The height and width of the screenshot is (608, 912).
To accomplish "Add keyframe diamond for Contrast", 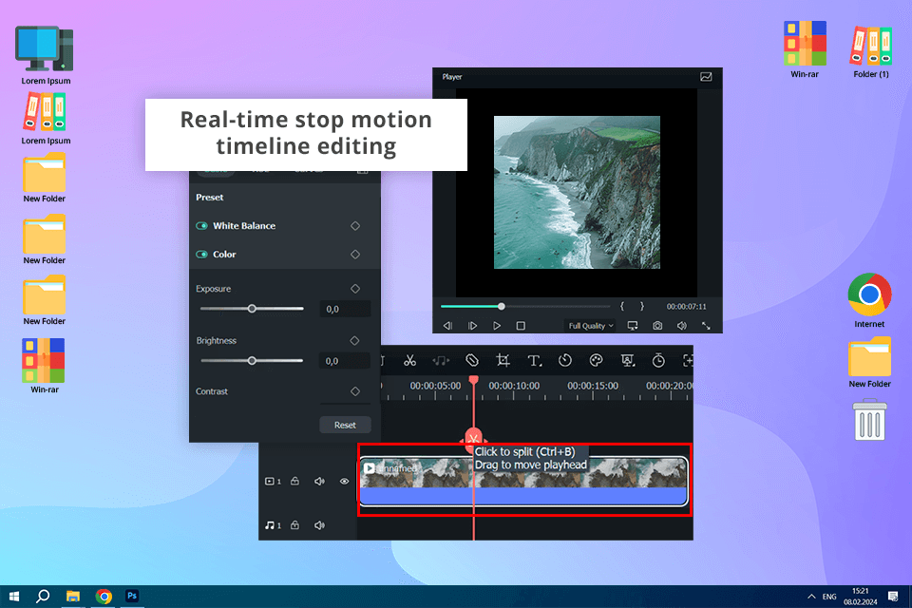I will tap(355, 391).
